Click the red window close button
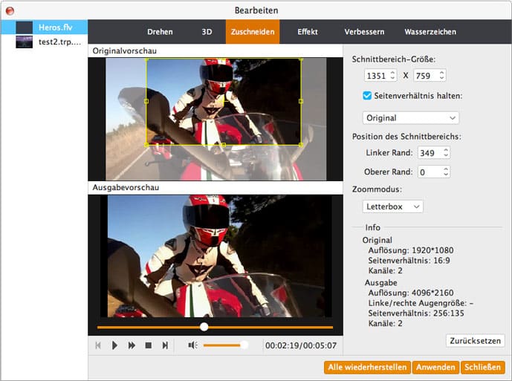Screen dimensions: 512x381 (x=10, y=10)
